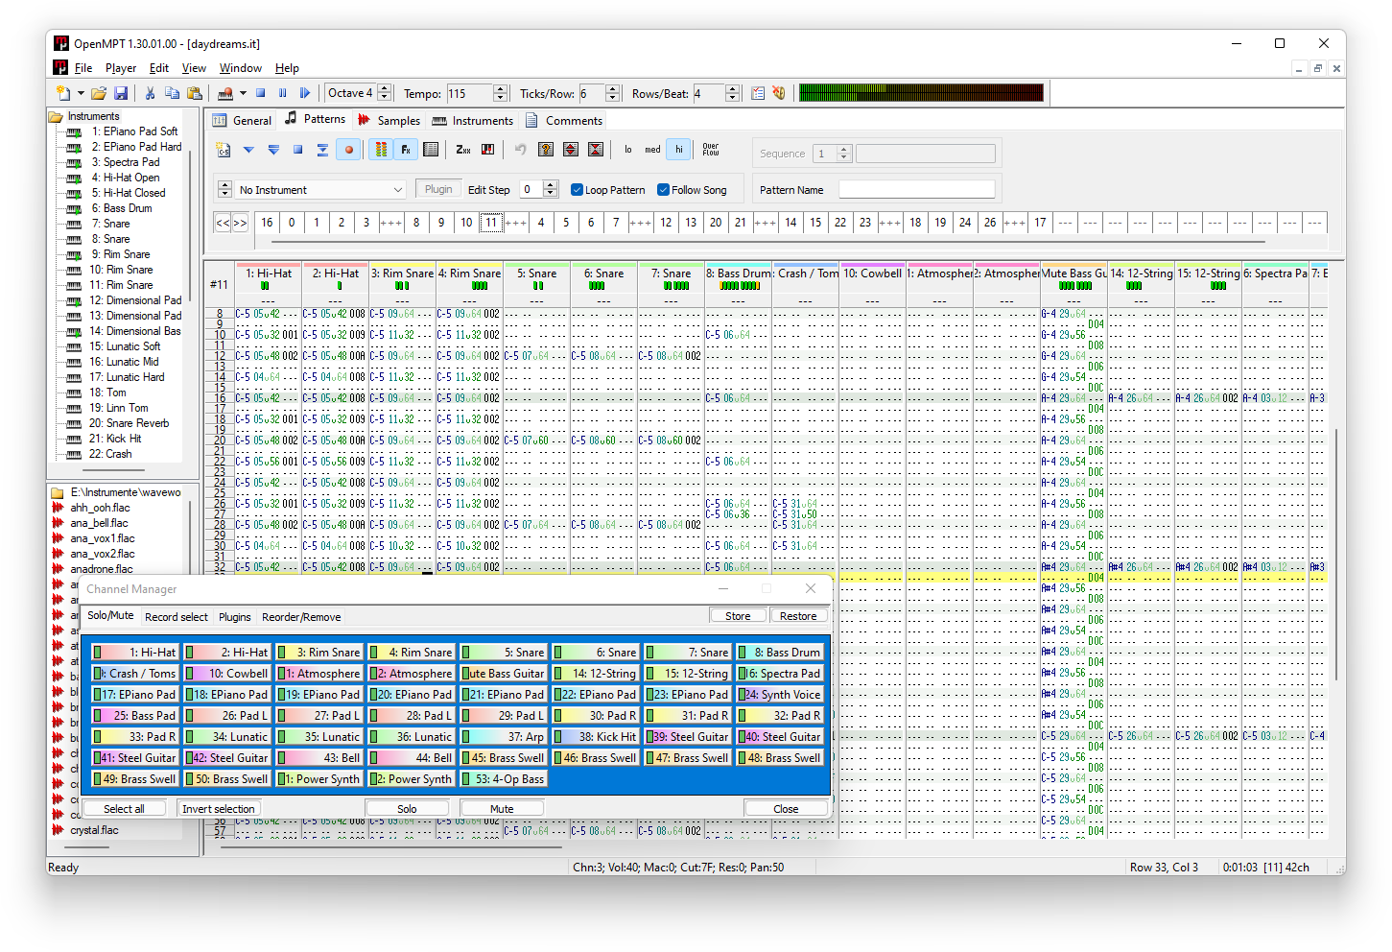The image size is (1392, 952).
Task: Play pattern from start with double down arrow
Action: tap(273, 150)
